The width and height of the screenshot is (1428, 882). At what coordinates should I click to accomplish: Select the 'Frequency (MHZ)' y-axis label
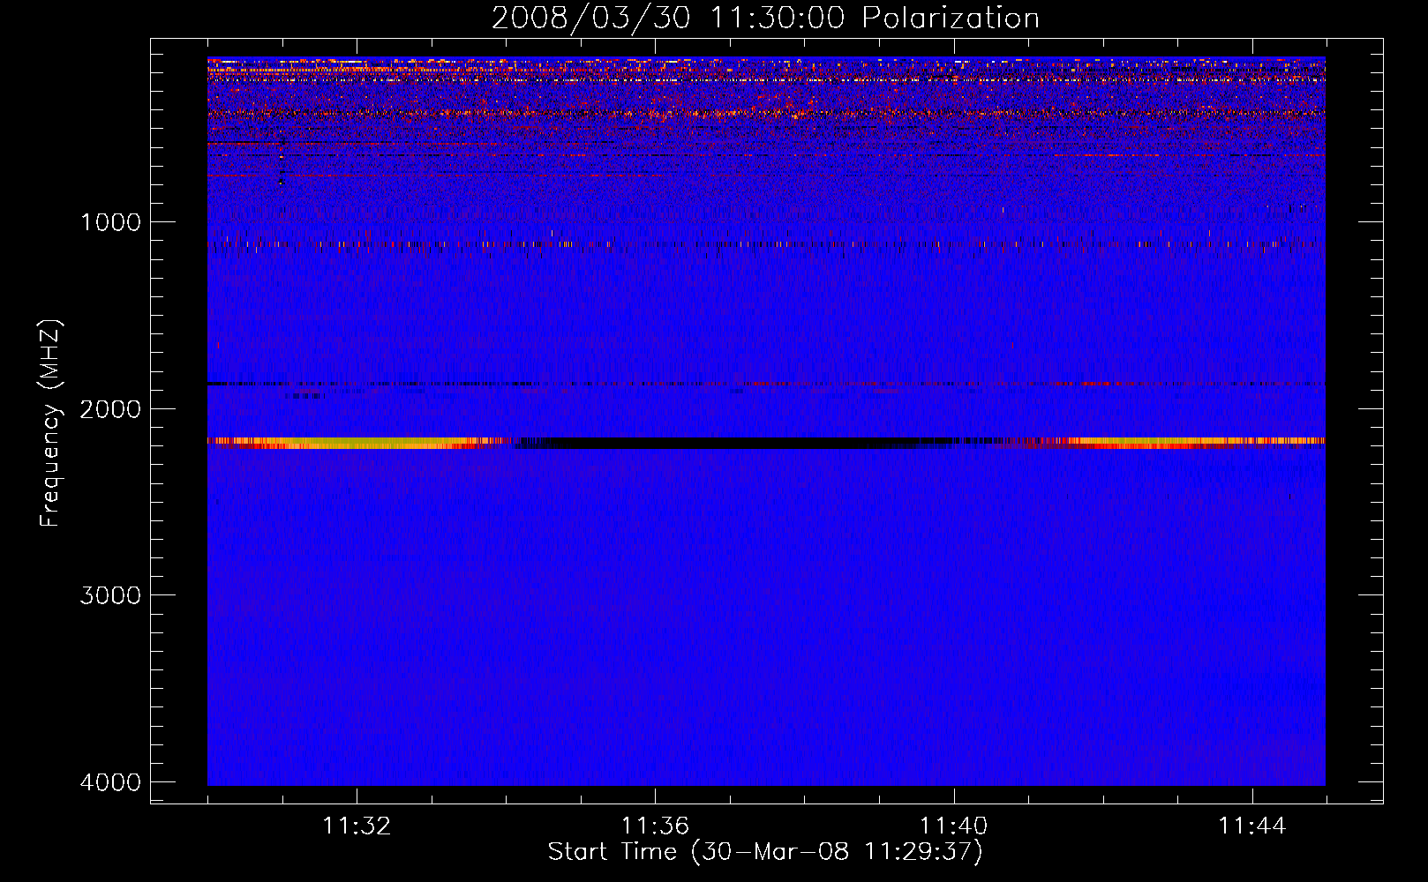click(50, 423)
